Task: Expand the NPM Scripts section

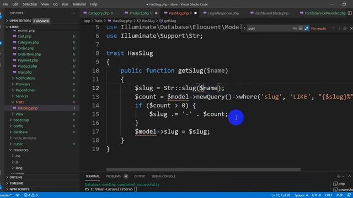Action: [x=19, y=189]
